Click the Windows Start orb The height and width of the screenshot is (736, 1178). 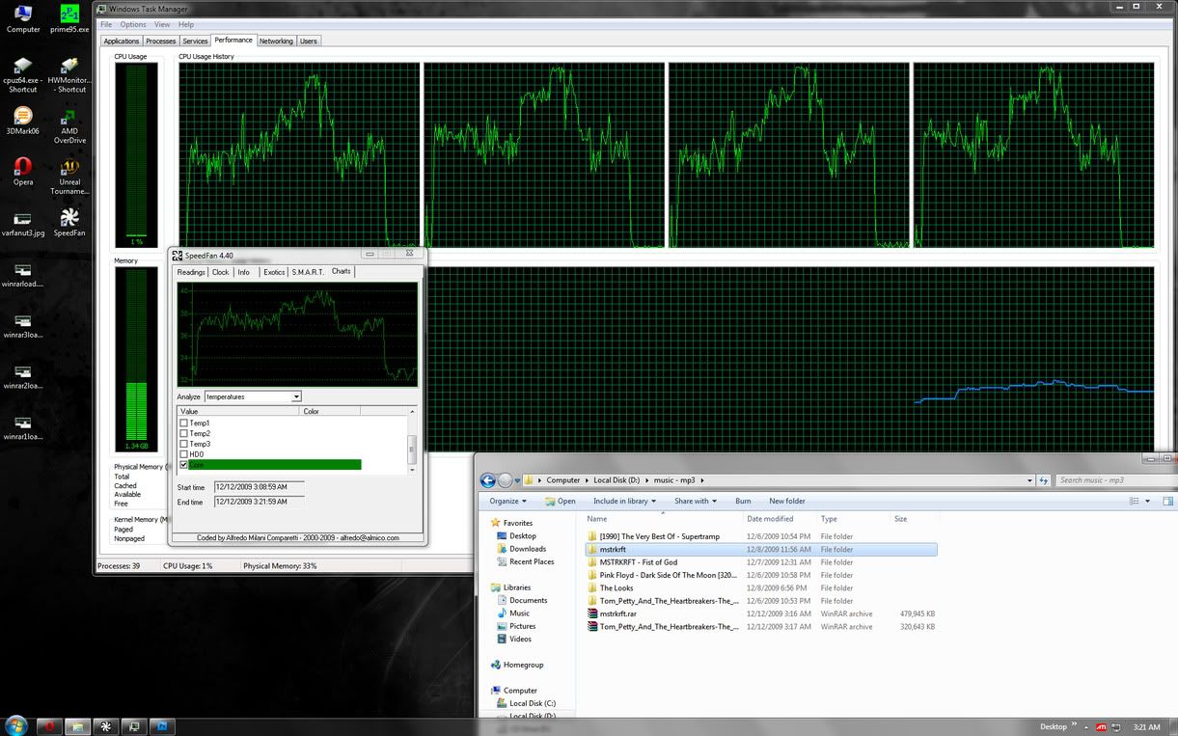click(x=16, y=725)
